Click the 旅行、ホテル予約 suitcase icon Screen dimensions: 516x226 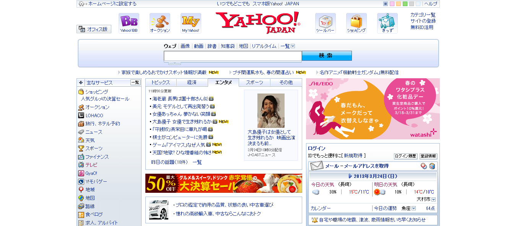[81, 124]
